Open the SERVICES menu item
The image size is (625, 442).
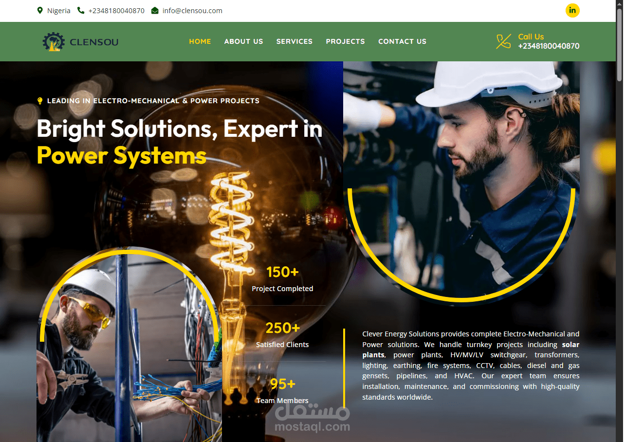tap(294, 41)
